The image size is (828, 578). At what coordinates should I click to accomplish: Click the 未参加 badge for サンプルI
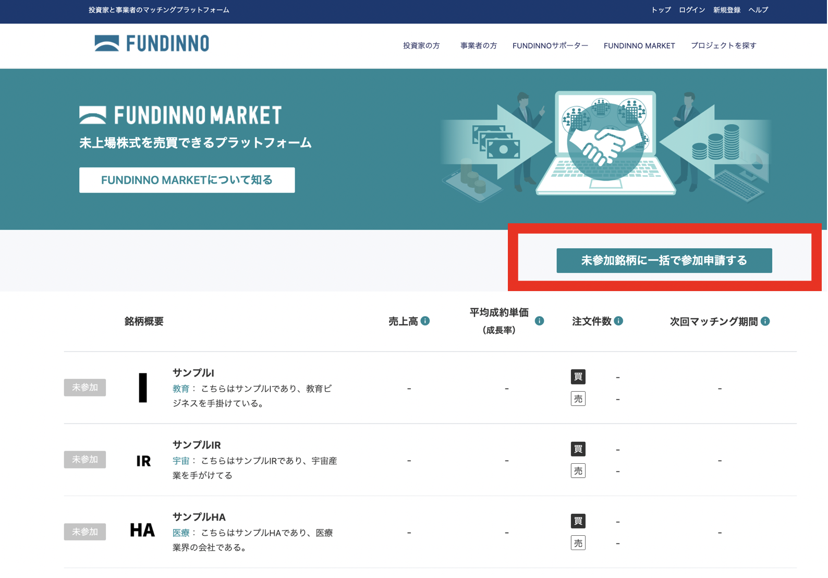pyautogui.click(x=85, y=388)
